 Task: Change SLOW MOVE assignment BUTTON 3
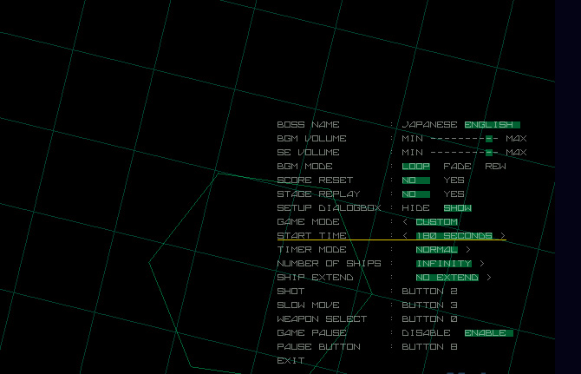pos(429,305)
